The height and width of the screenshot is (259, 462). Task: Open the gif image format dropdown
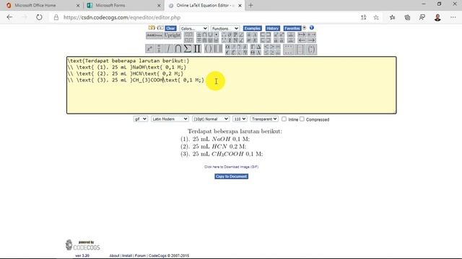(x=140, y=119)
